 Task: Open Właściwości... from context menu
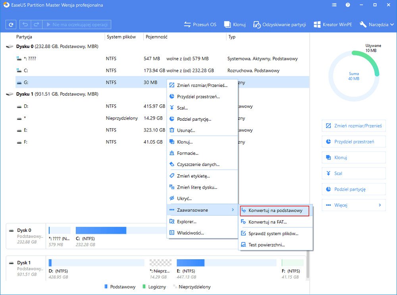coord(202,233)
